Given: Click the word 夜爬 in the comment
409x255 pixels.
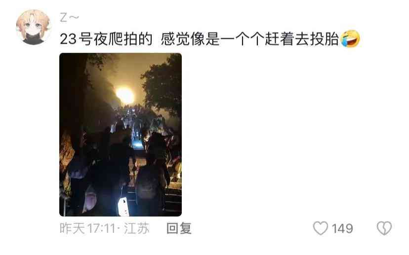Looking at the screenshot, I should pyautogui.click(x=108, y=39).
